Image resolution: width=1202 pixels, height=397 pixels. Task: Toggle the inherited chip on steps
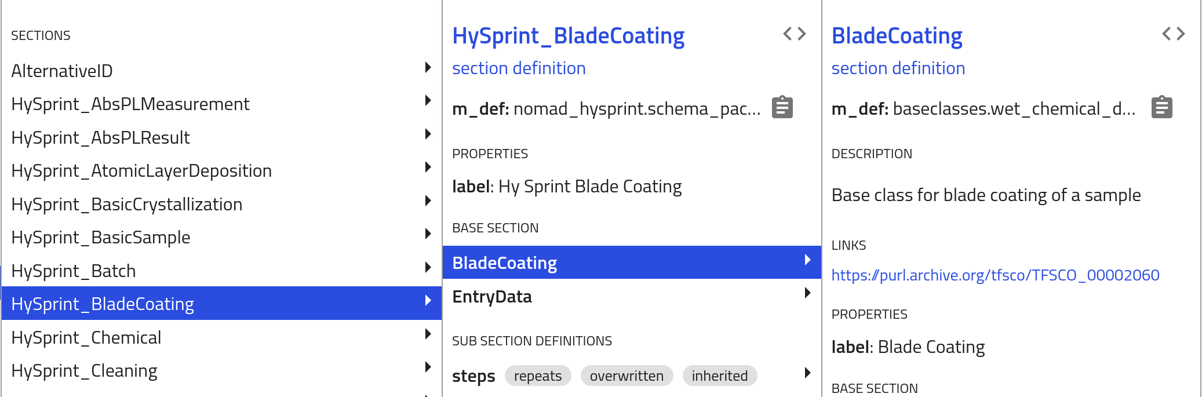[x=719, y=376]
